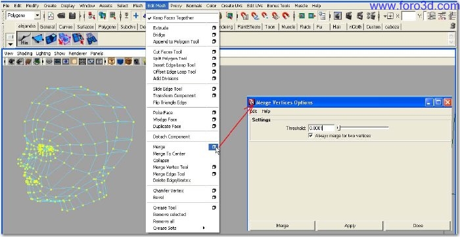Click the save scene floppy icon
This screenshot has height=237, width=460.
tap(72, 16)
